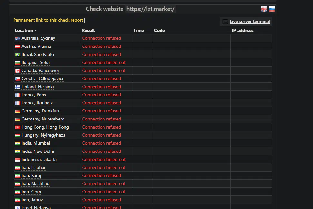313x209 pixels.
Task: Click the Time column header
Action: click(139, 30)
